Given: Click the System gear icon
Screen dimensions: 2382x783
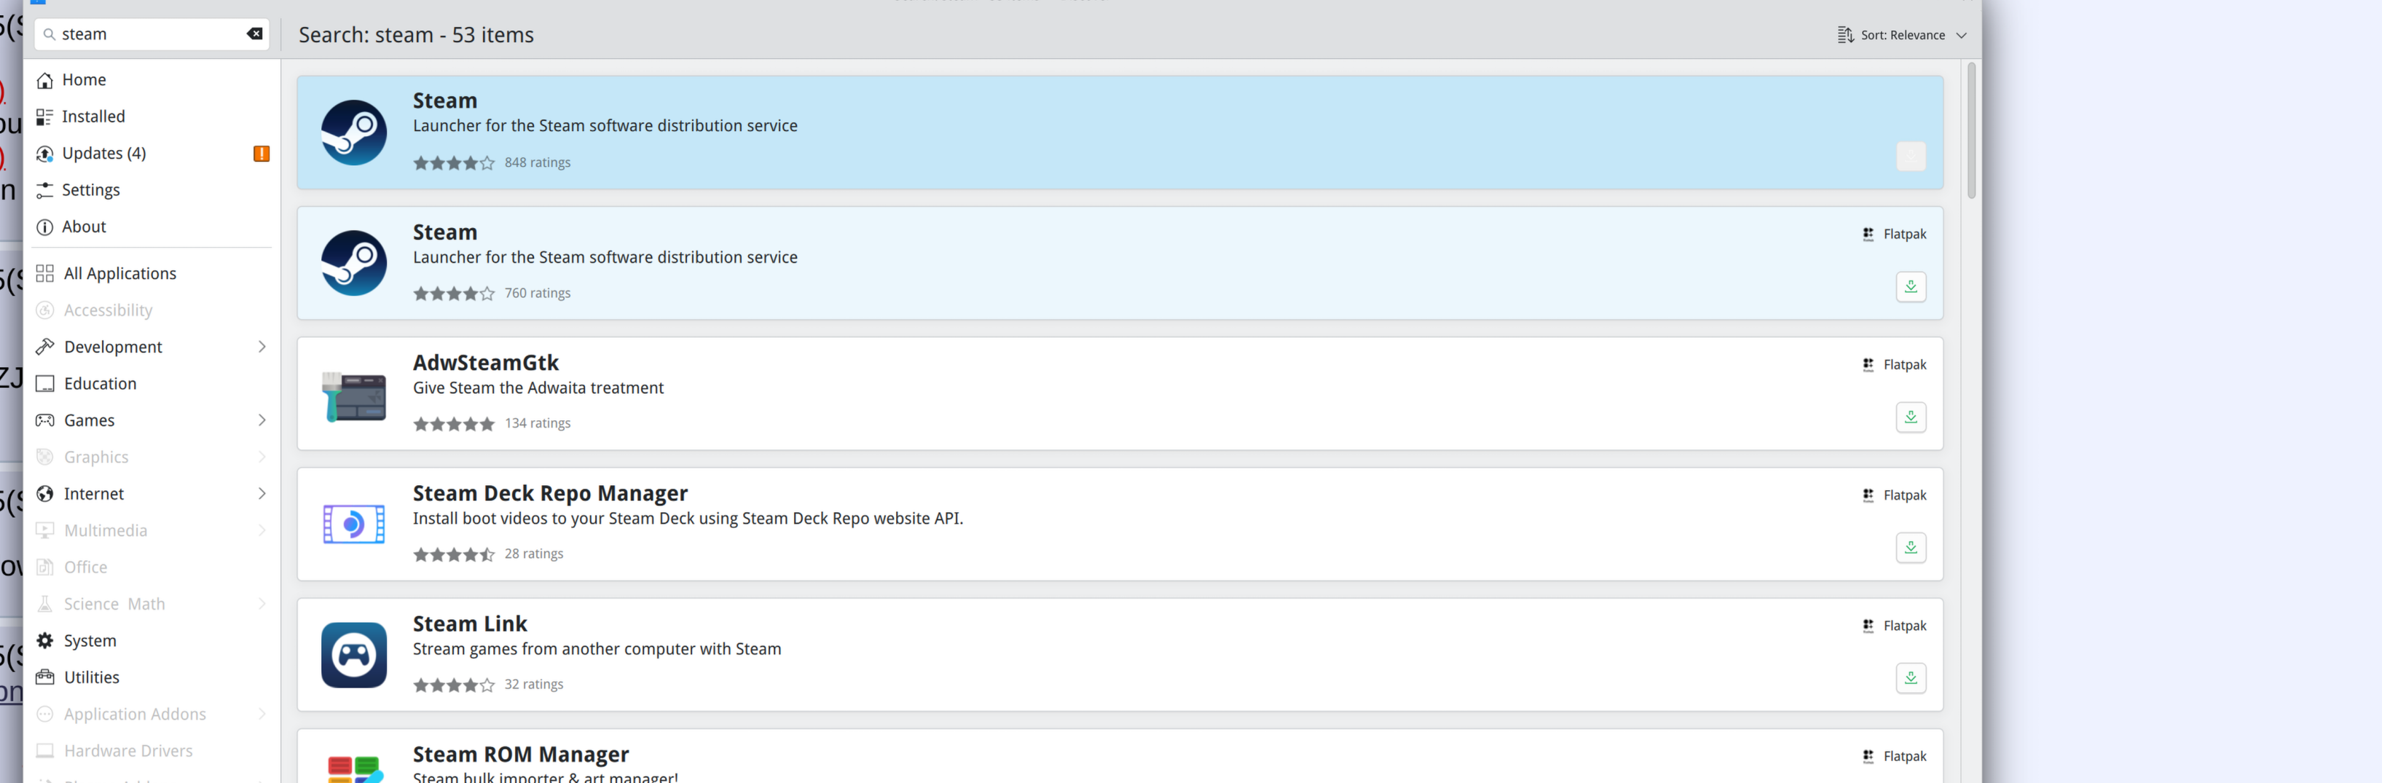Looking at the screenshot, I should (44, 641).
